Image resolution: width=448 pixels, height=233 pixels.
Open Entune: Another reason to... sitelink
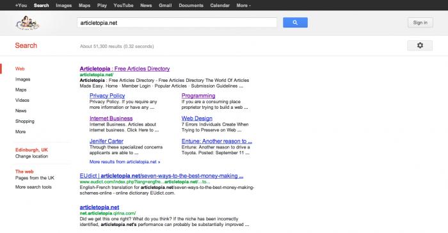(216, 141)
